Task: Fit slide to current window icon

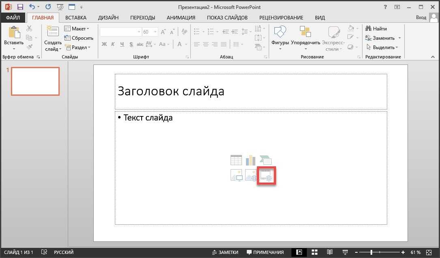Action: 429,252
